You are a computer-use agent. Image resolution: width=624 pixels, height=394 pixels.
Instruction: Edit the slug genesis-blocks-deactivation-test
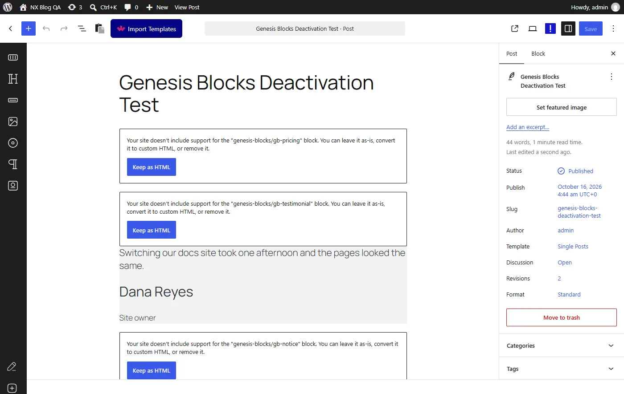point(579,212)
